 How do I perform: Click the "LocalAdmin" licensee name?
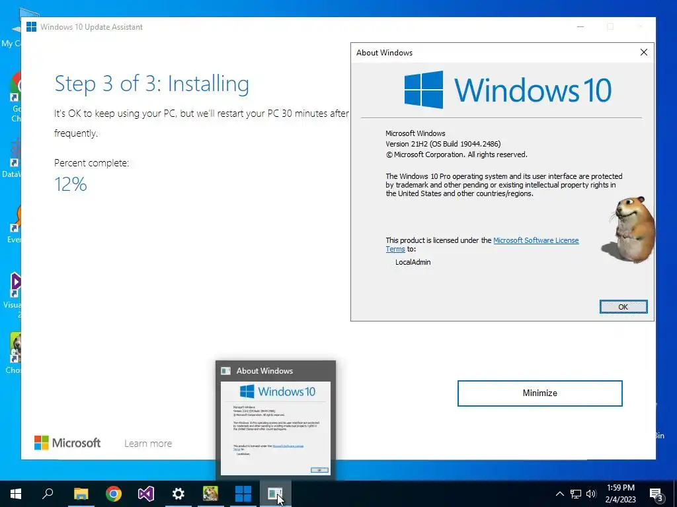413,262
